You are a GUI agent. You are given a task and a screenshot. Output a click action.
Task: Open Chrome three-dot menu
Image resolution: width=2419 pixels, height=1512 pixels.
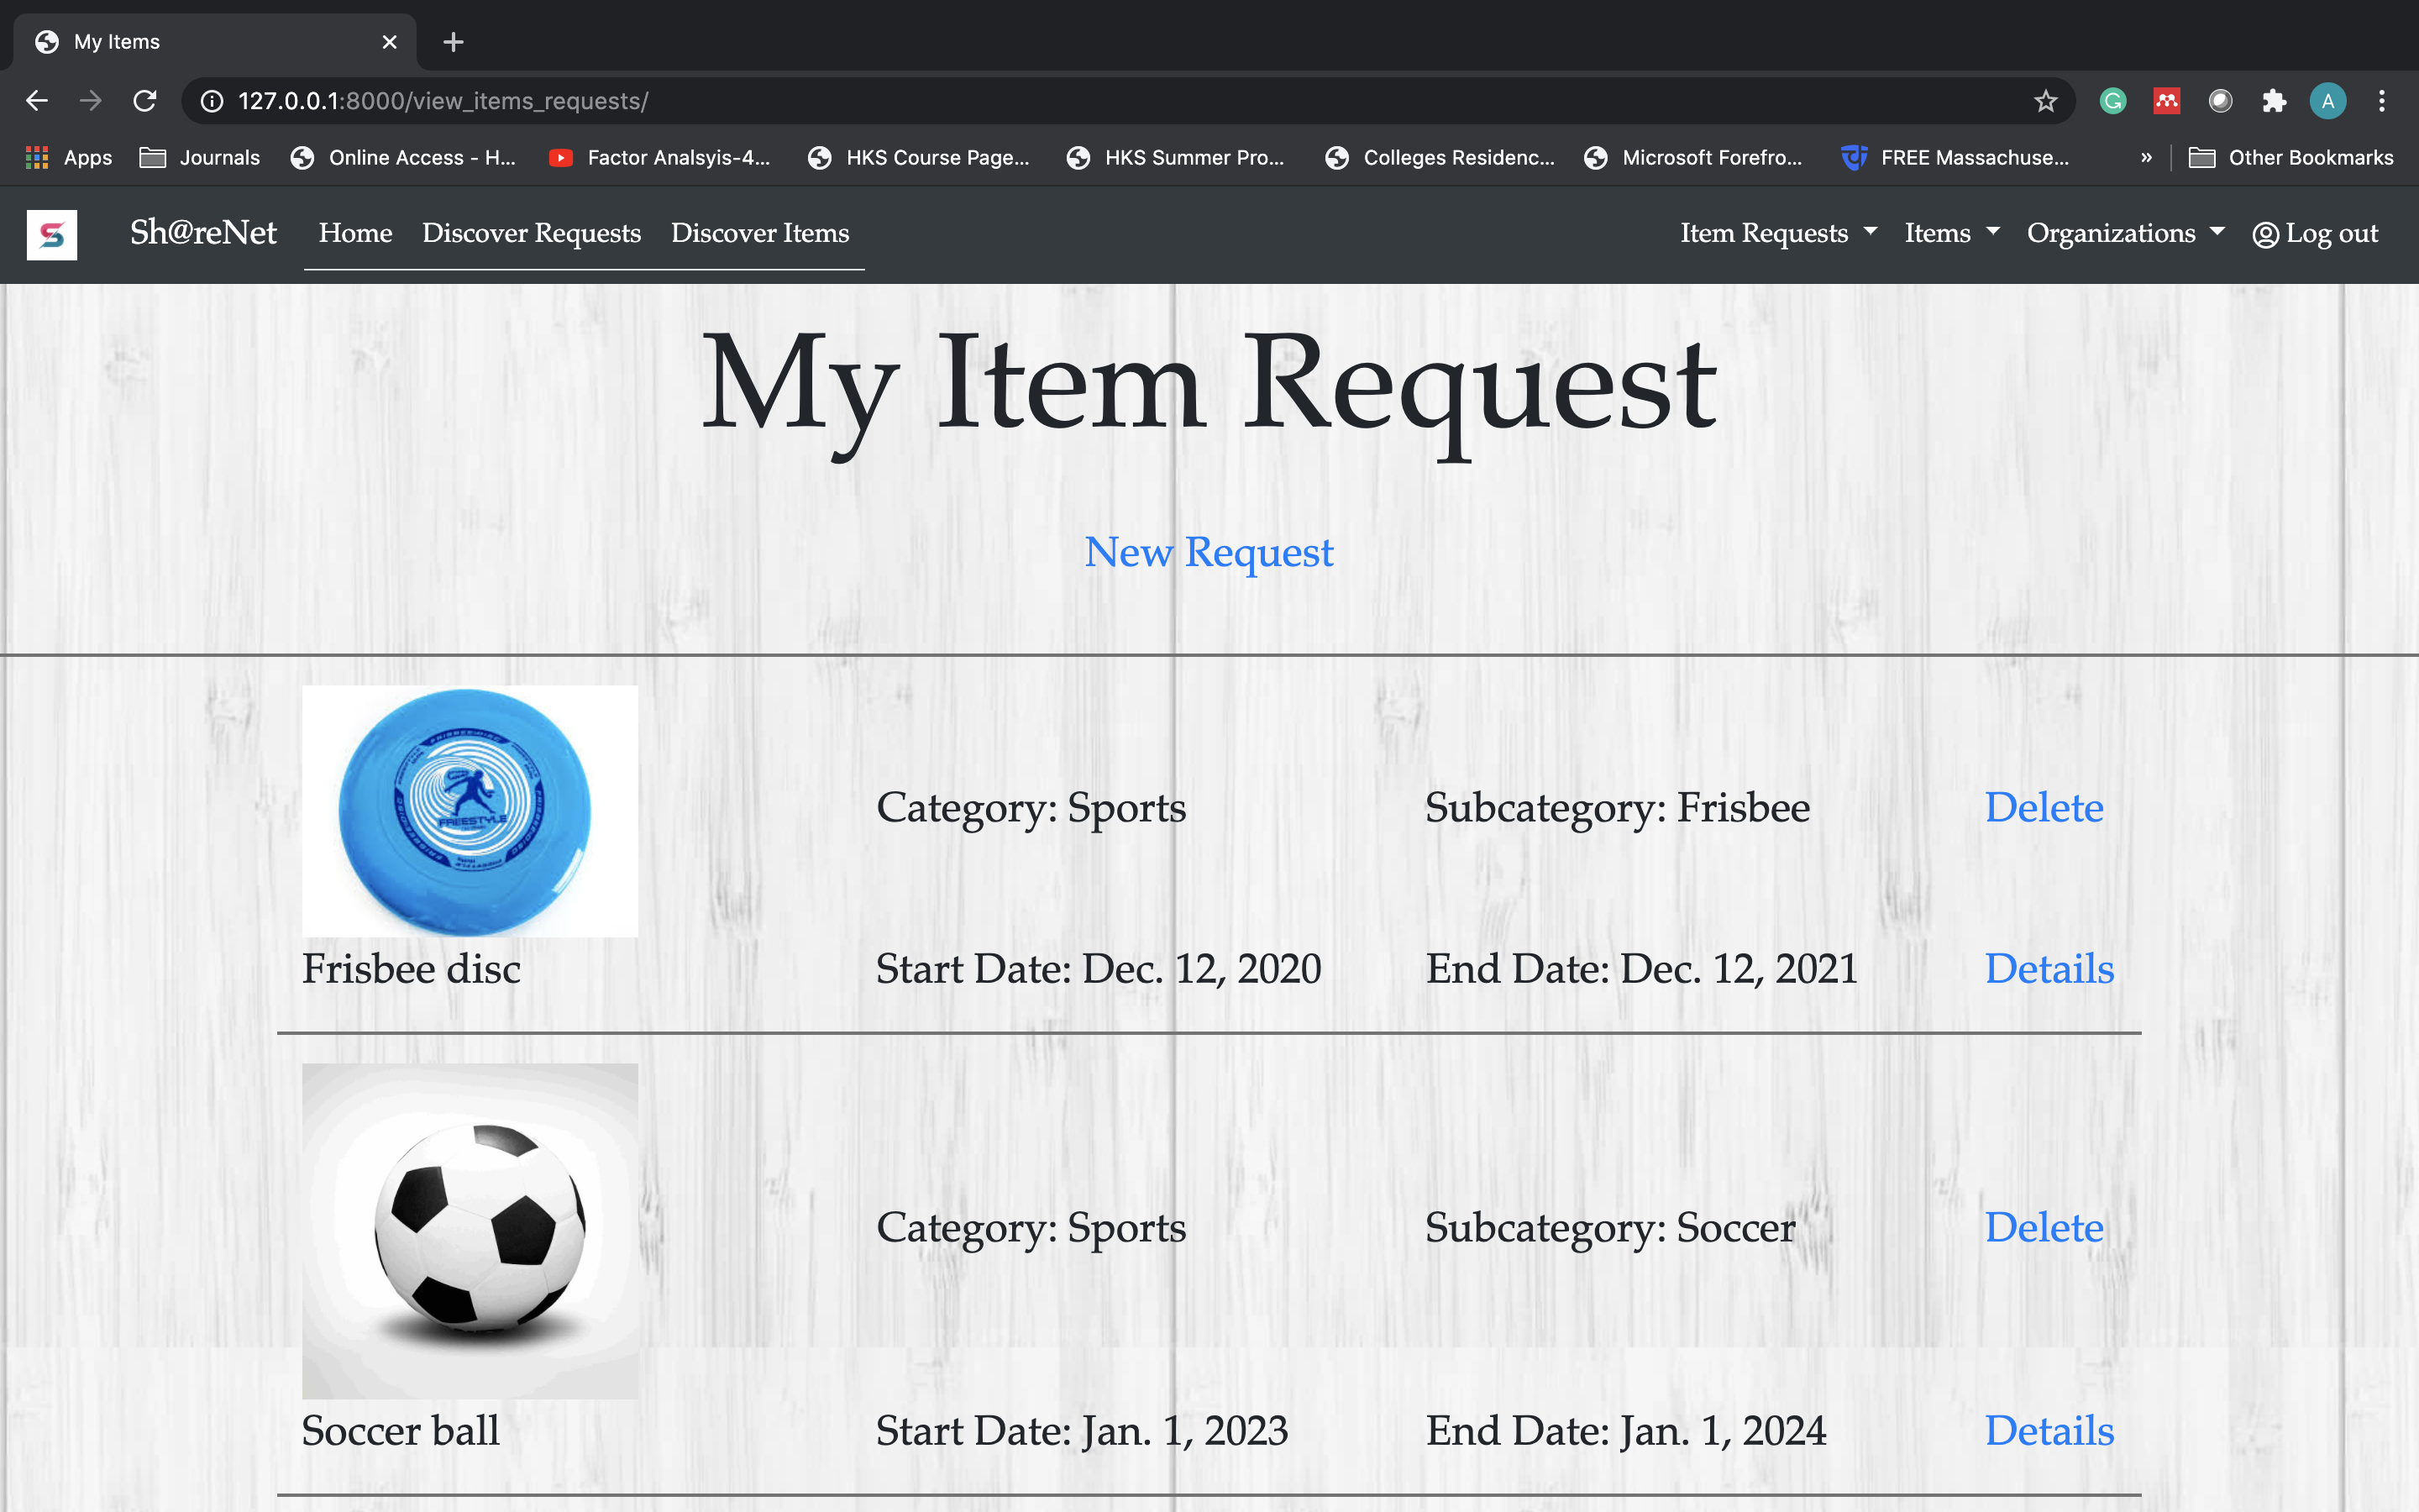2381,101
